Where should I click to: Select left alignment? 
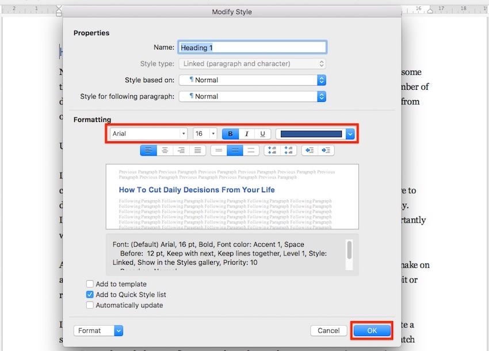click(148, 150)
